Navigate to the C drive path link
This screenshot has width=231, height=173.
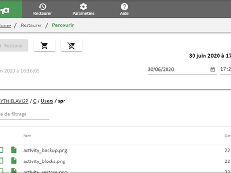[x=35, y=101]
